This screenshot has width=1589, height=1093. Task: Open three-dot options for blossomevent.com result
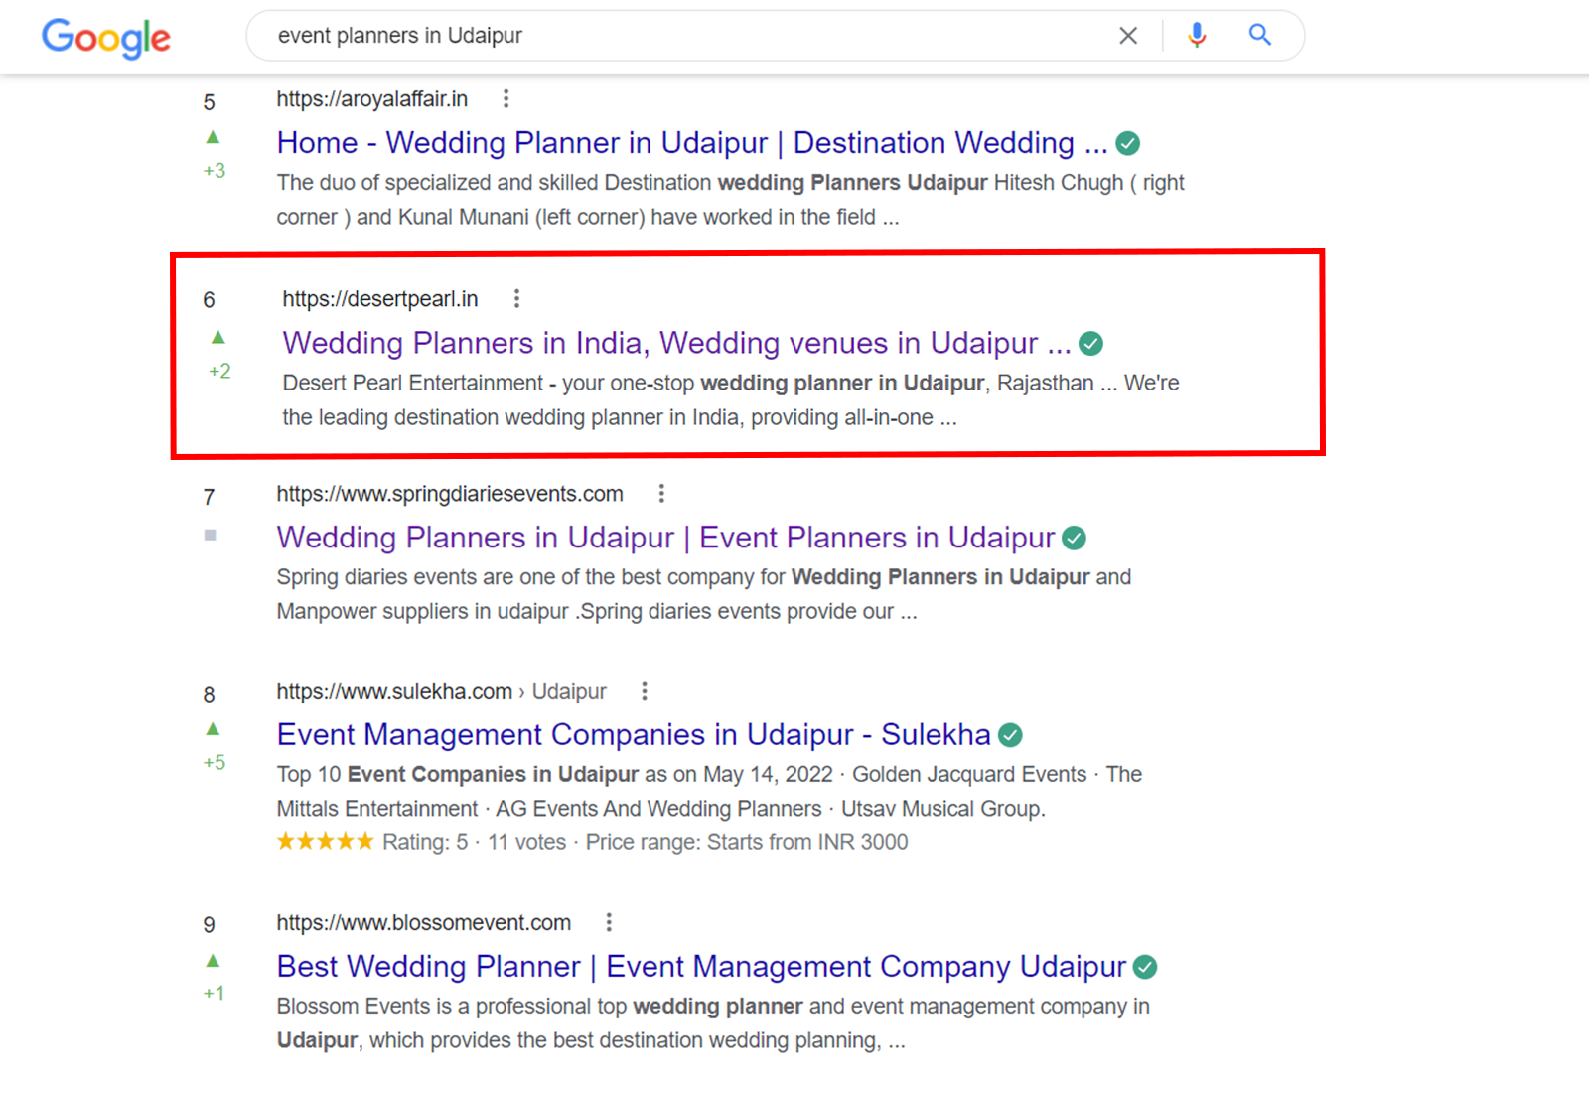coord(609,922)
